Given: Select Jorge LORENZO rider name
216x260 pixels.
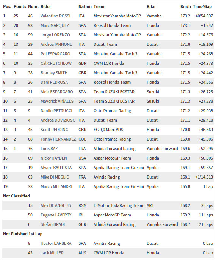Looking at the screenshot, I should coord(55,35).
